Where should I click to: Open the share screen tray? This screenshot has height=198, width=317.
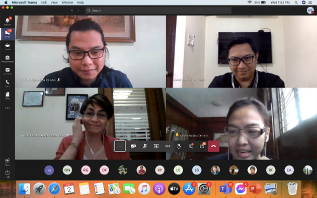pos(156,146)
